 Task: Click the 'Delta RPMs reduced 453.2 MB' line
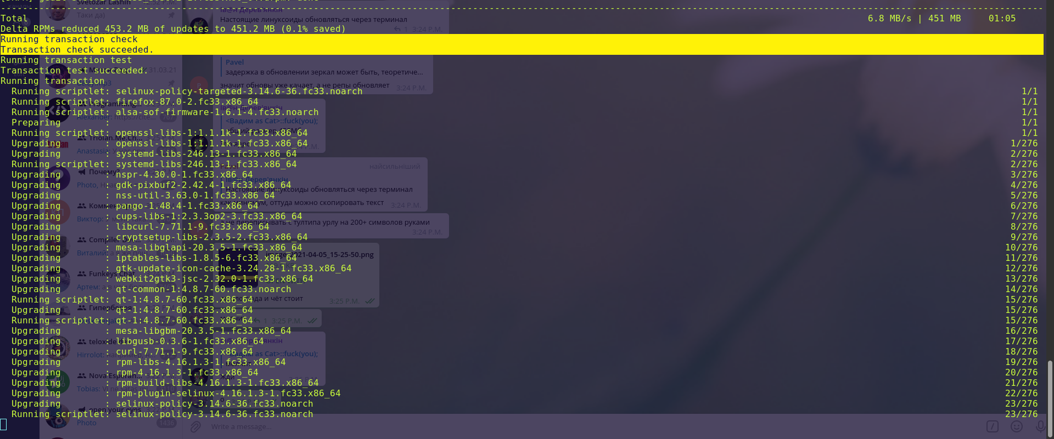pos(173,29)
